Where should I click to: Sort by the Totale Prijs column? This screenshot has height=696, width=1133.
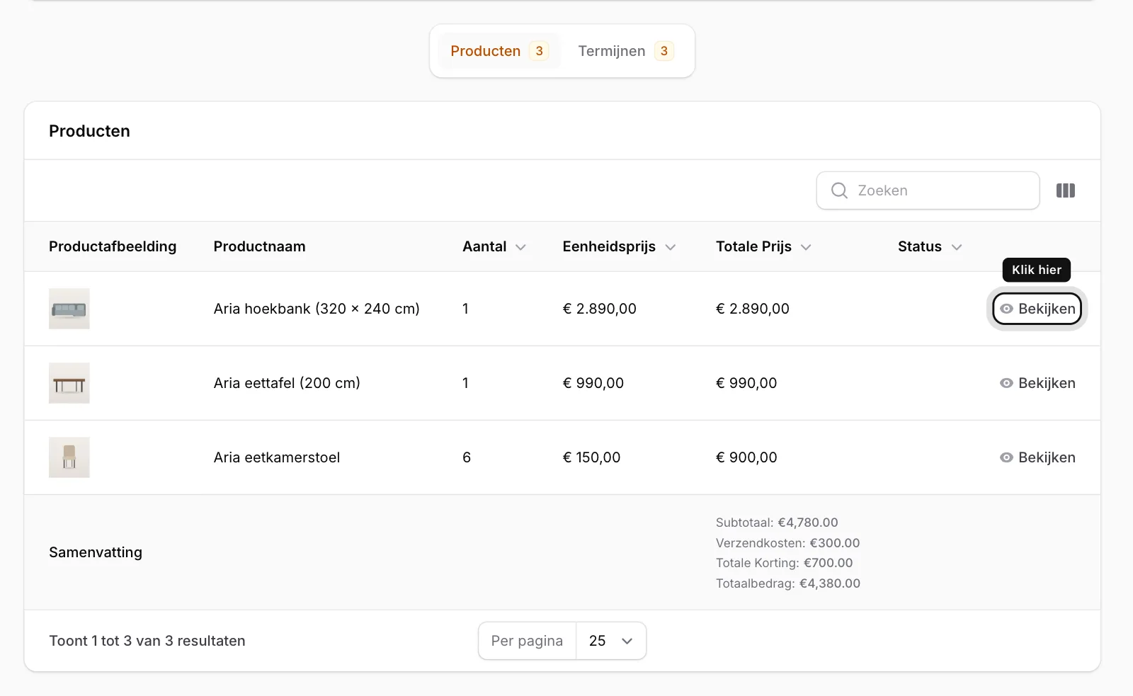click(763, 246)
